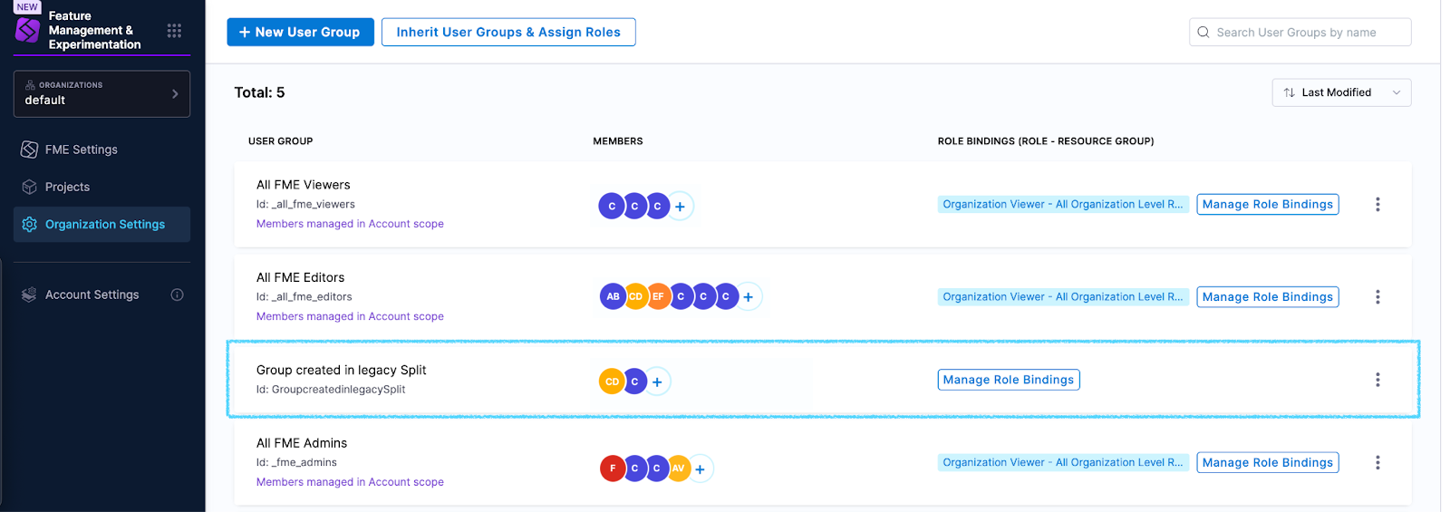Click the New User Group button
1450x512 pixels.
(x=300, y=32)
